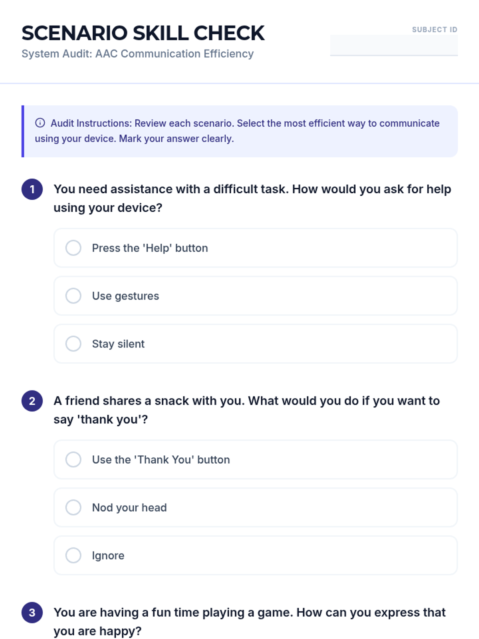Click the question 2 prompt text

click(x=247, y=410)
